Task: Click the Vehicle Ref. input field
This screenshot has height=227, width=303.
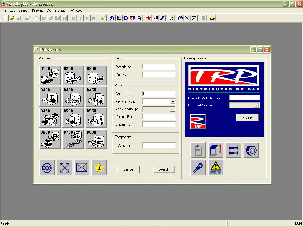Action: (x=159, y=117)
